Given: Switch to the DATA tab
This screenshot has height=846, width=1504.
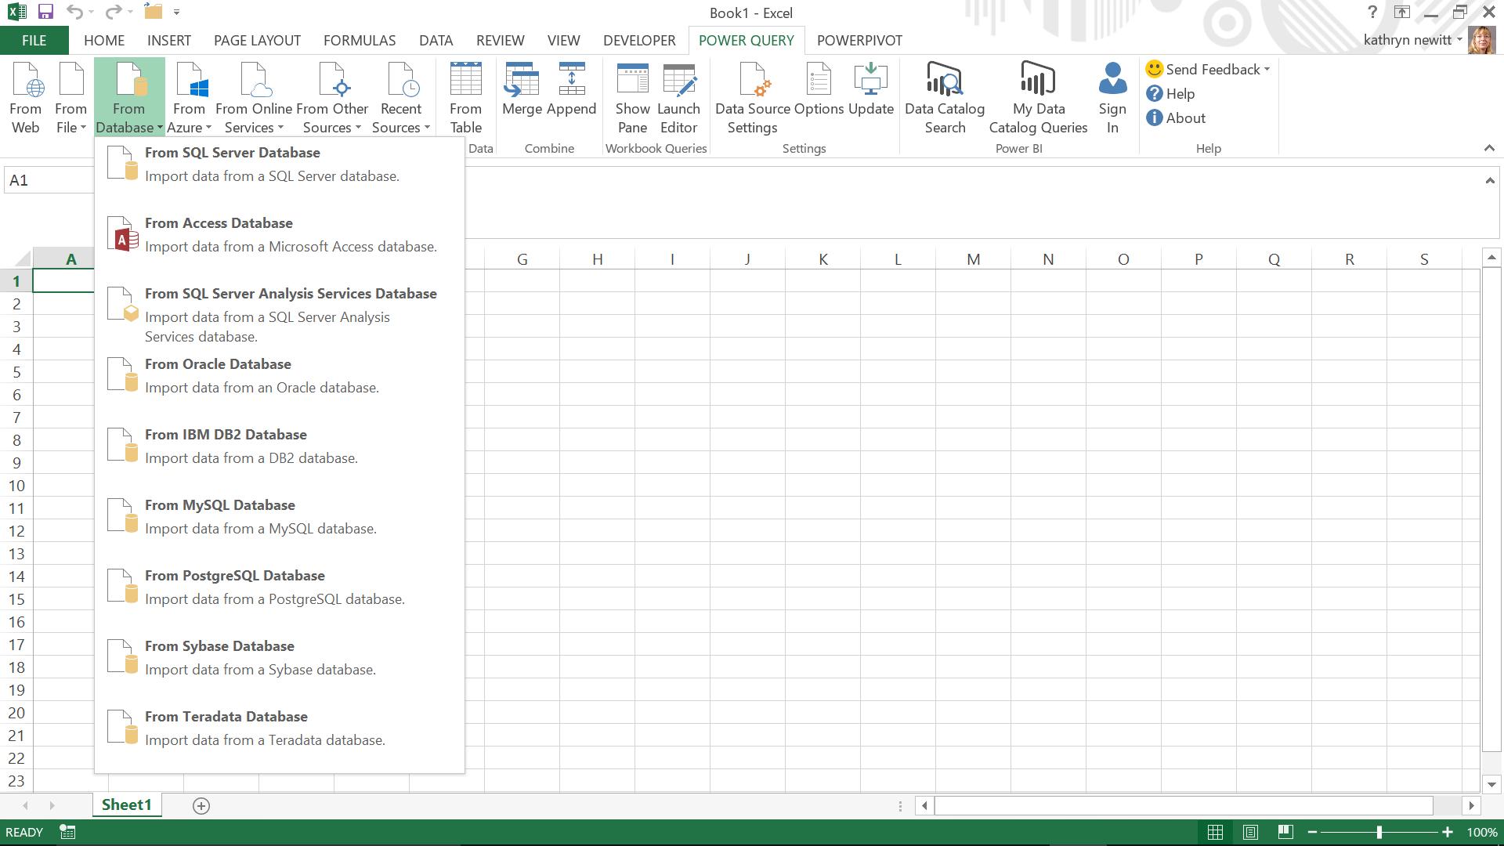Looking at the screenshot, I should coord(436,41).
